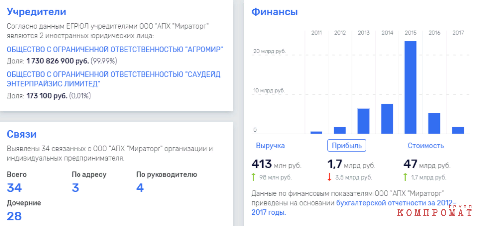Select the Прибыль finance tab
This screenshot has height=226, width=477.
(x=346, y=146)
